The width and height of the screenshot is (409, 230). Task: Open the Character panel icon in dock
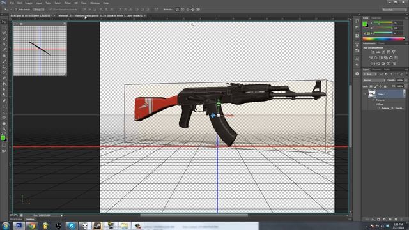coord(357,59)
